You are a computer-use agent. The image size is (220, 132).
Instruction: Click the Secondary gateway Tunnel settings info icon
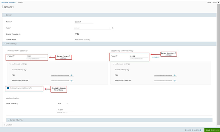(128, 70)
